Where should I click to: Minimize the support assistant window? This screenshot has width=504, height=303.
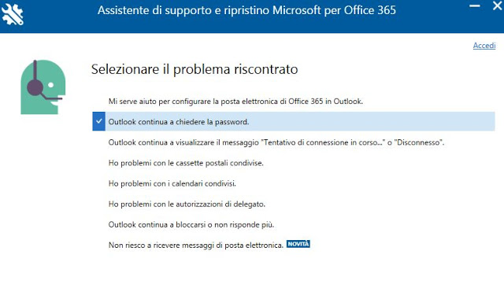coord(474,6)
